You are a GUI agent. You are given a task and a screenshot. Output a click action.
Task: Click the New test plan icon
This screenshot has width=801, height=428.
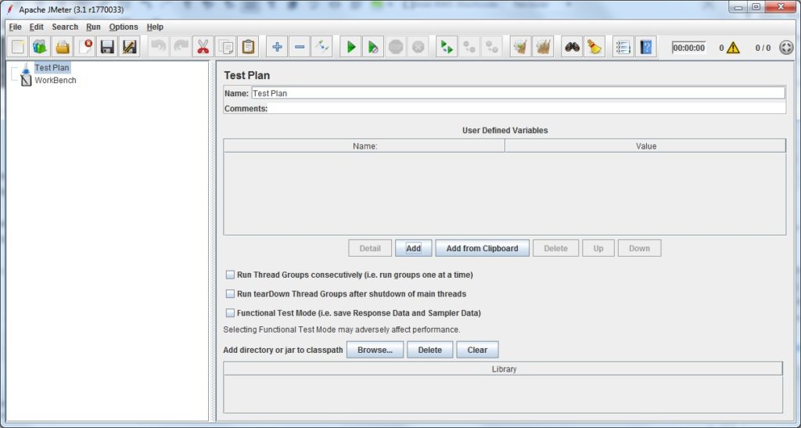pyautogui.click(x=18, y=48)
